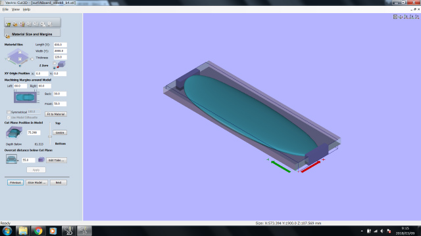Select the view down Z axis icon

click(406, 16)
